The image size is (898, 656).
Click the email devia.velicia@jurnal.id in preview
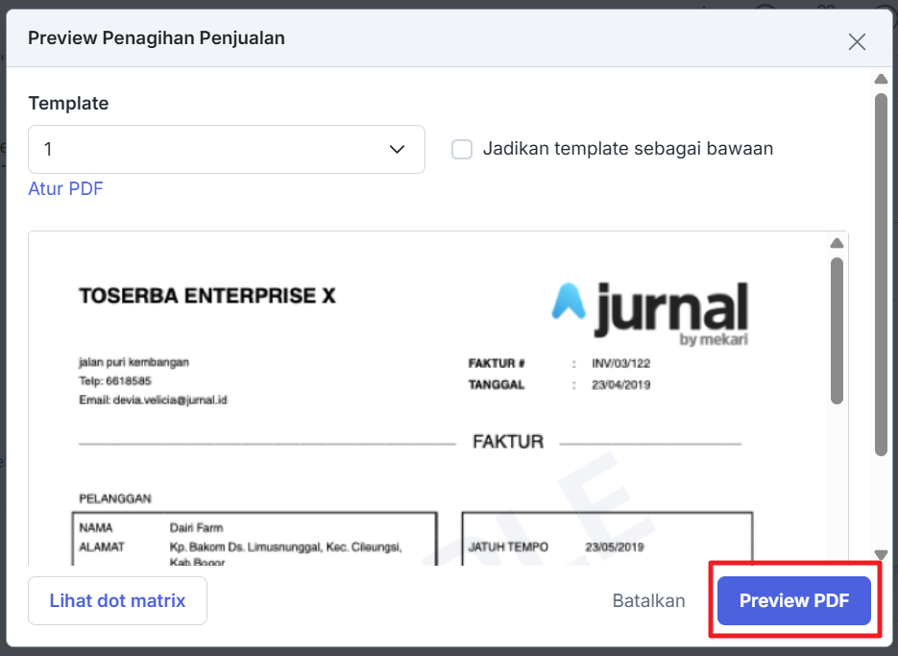pos(153,400)
